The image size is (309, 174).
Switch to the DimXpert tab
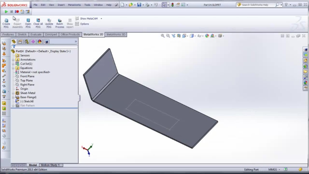click(x=51, y=34)
